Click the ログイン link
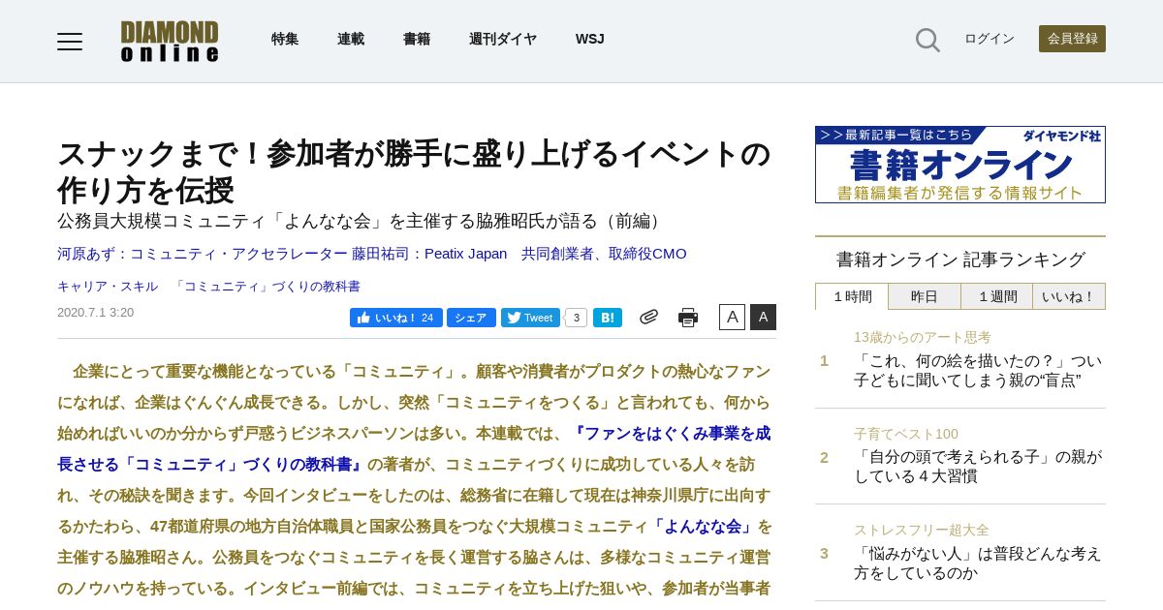Viewport: 1163px width, 610px height. pos(990,39)
